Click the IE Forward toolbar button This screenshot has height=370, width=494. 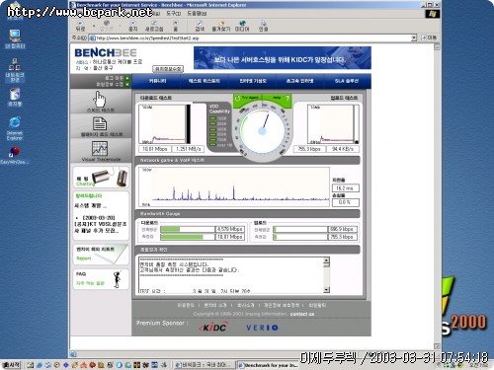tap(106, 26)
